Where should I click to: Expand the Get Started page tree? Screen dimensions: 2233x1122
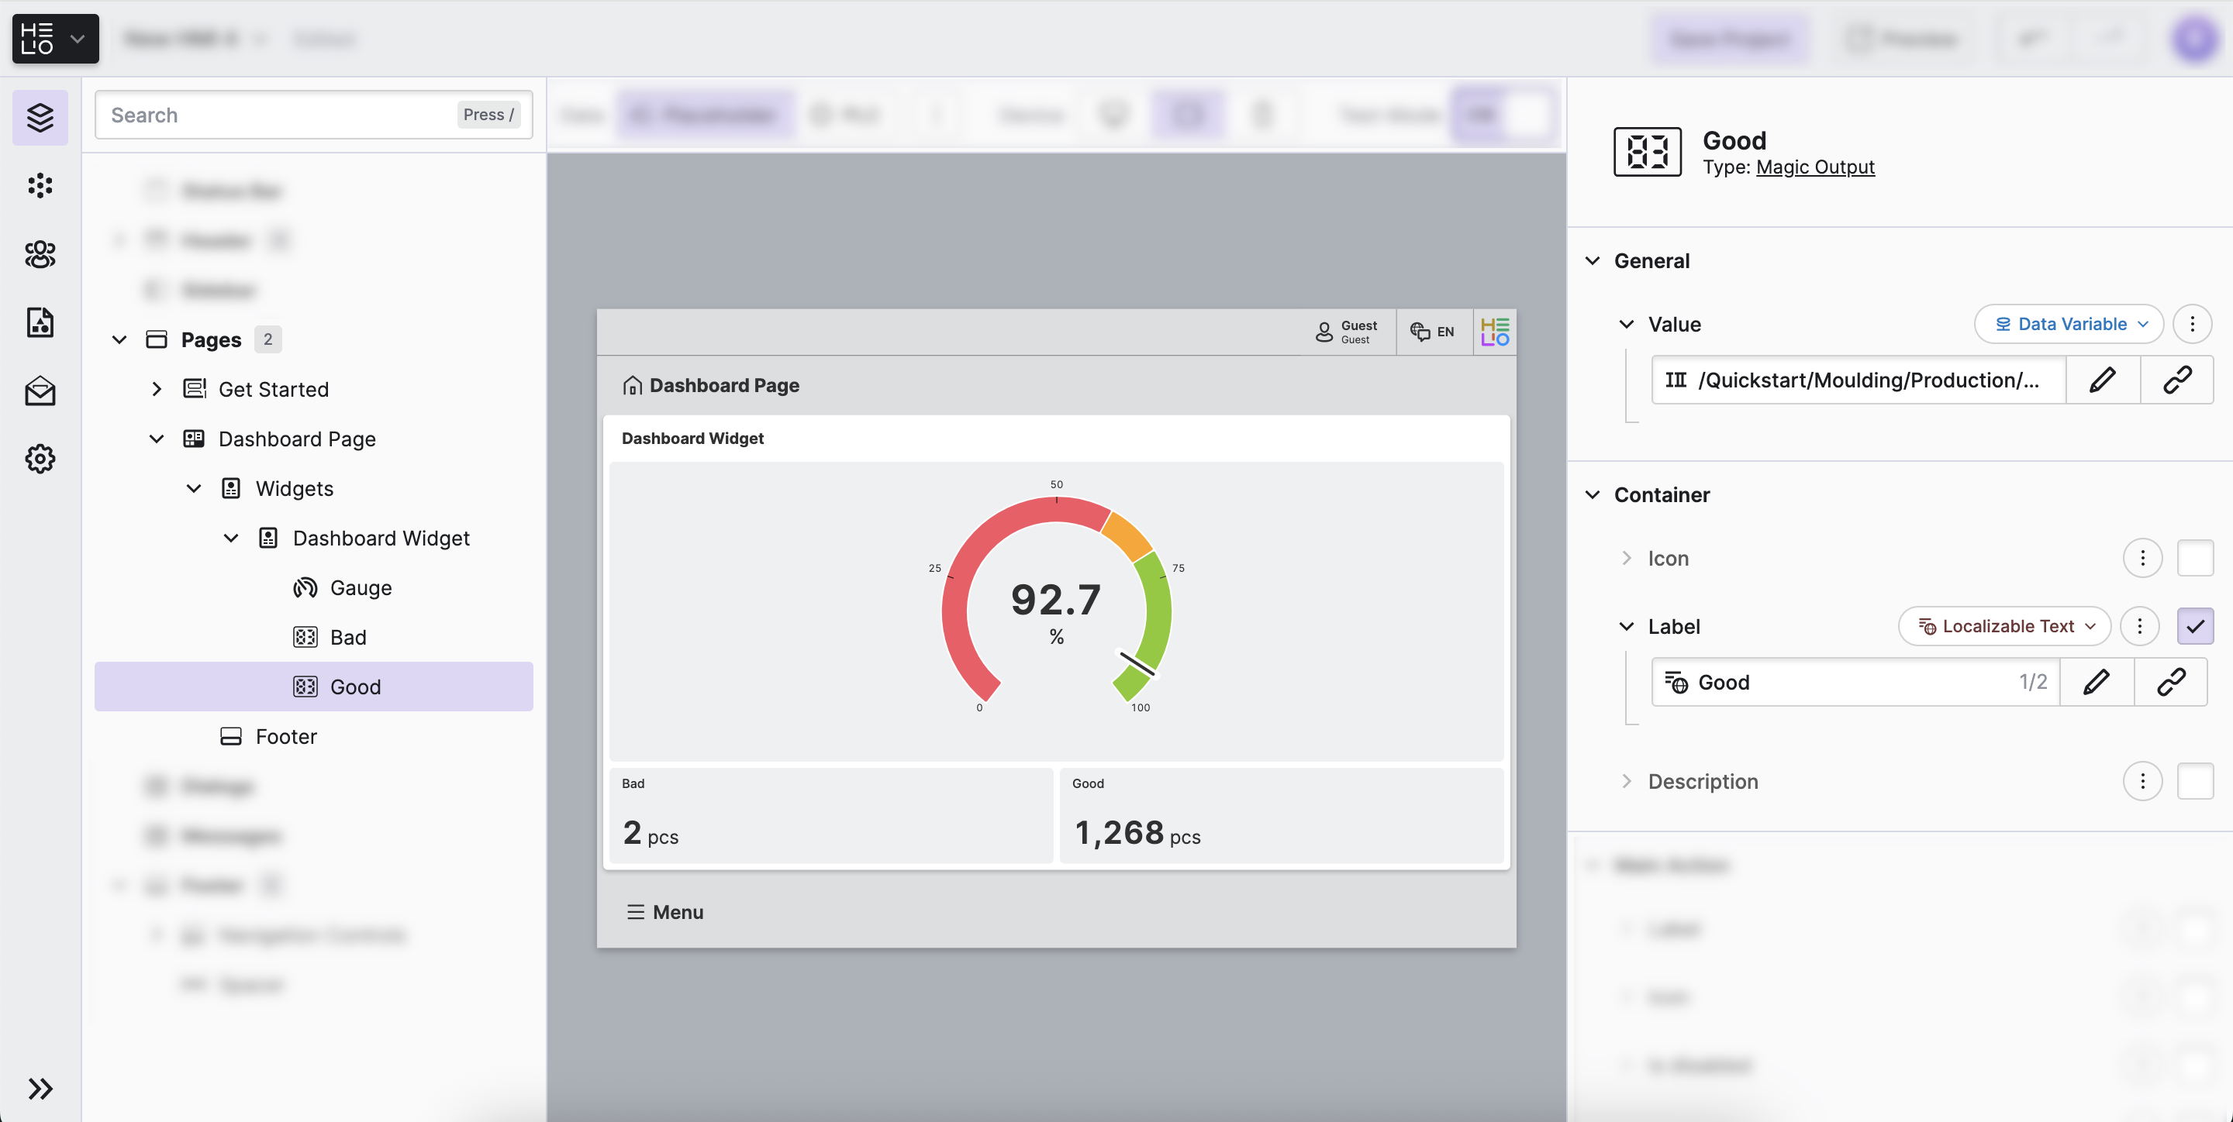[157, 389]
